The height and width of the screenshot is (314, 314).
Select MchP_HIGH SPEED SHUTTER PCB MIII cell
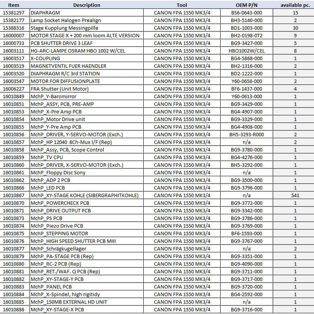(86, 241)
